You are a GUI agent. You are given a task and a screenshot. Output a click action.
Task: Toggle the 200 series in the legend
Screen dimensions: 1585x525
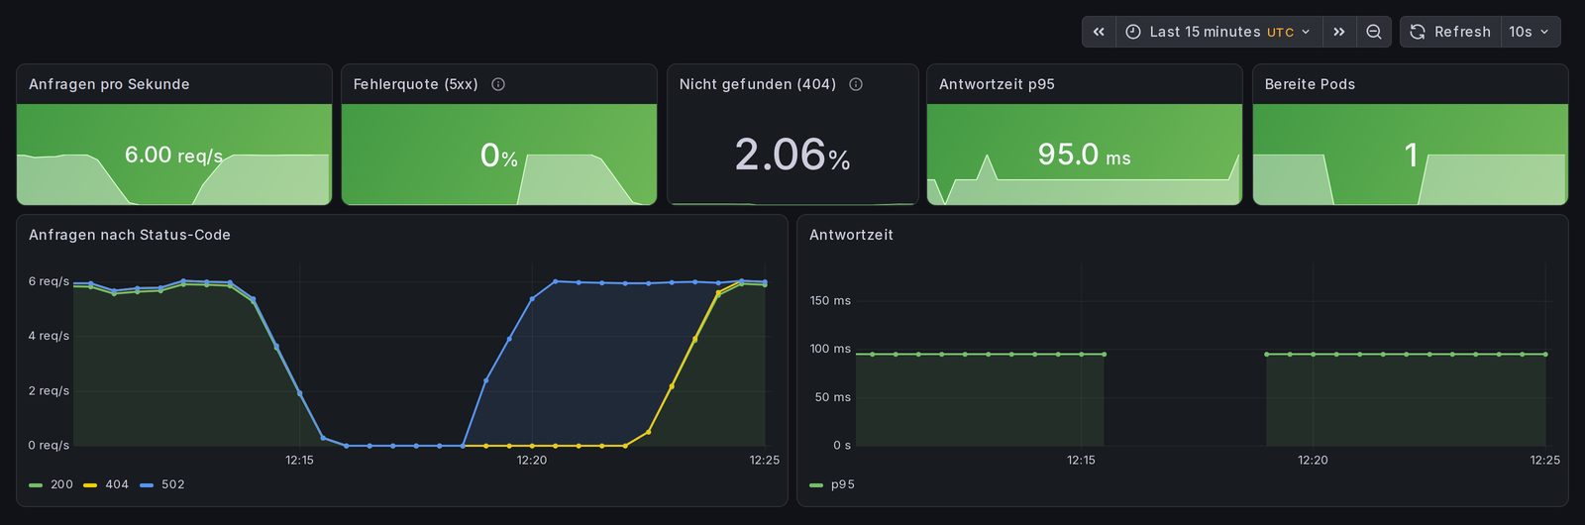(52, 484)
